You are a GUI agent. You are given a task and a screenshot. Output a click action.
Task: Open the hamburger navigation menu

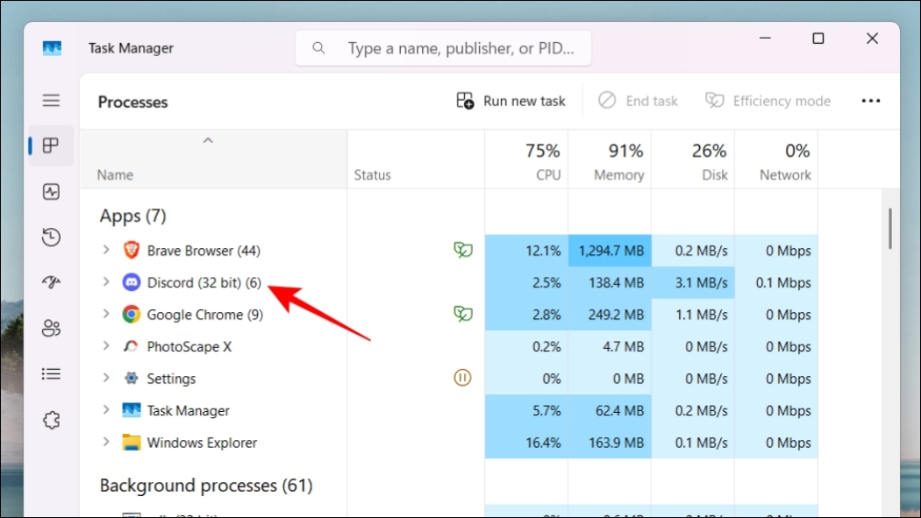(x=52, y=101)
